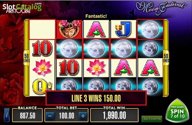Click the left 50 Lines indicator
192x125 pixels.
(x=27, y=58)
